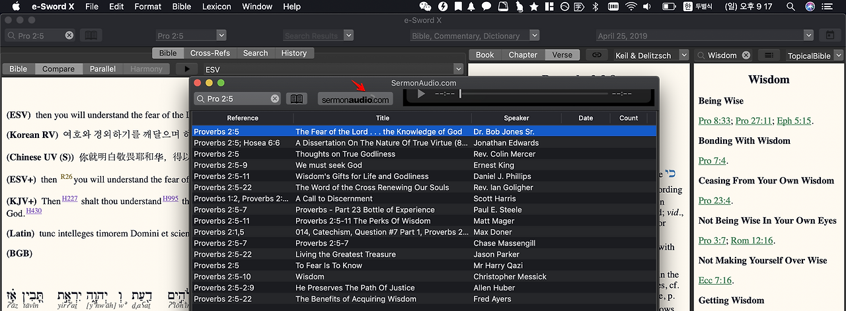The image size is (846, 311).
Task: Move the sermon audio playback slider
Action: point(460,94)
